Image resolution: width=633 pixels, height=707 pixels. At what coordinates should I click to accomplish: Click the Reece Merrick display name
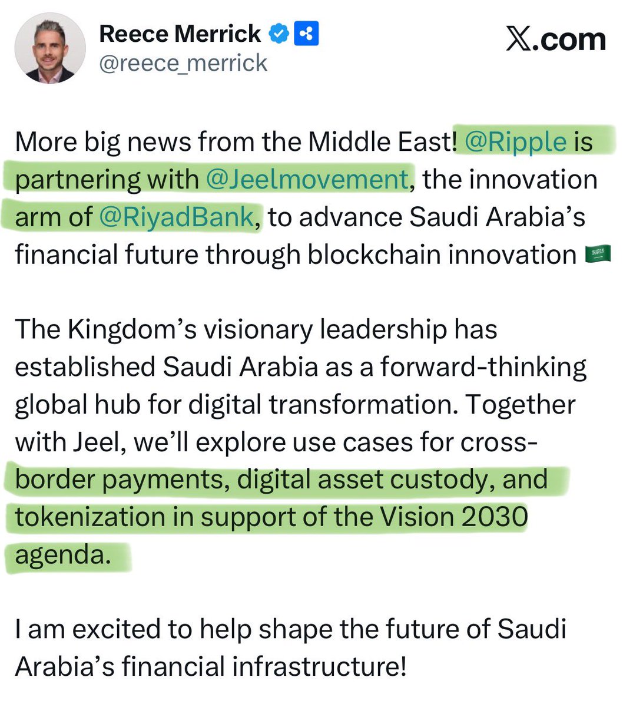coord(180,34)
